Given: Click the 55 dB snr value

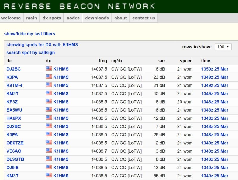Looking at the screenshot, I should [159, 176].
